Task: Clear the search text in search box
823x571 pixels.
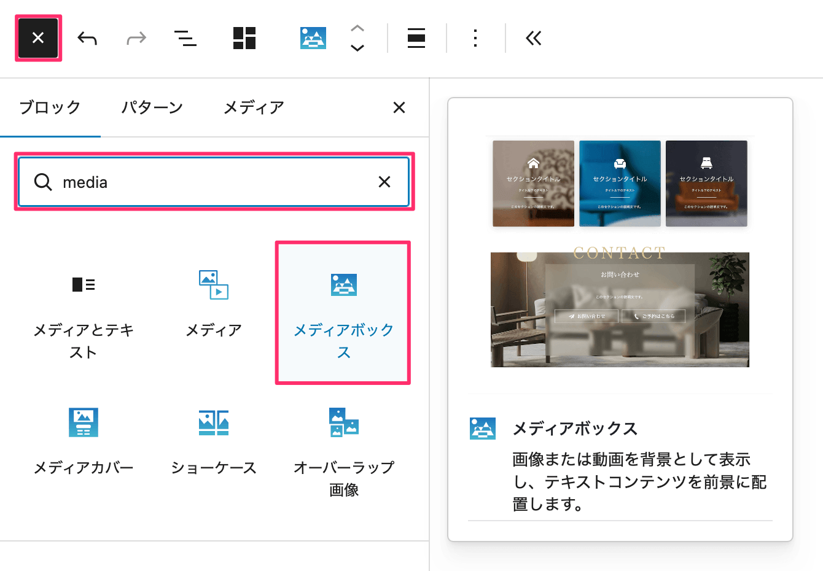Action: [x=384, y=182]
